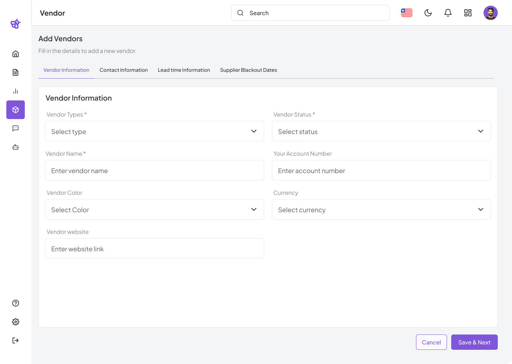
Task: Switch to the Contact Information tab
Action: (x=124, y=70)
